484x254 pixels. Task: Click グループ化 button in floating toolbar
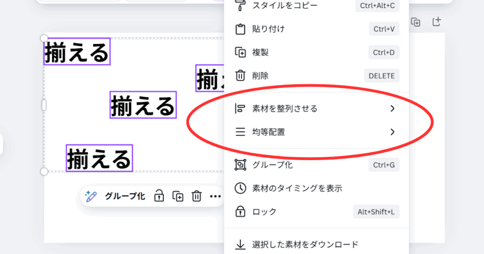coord(125,196)
